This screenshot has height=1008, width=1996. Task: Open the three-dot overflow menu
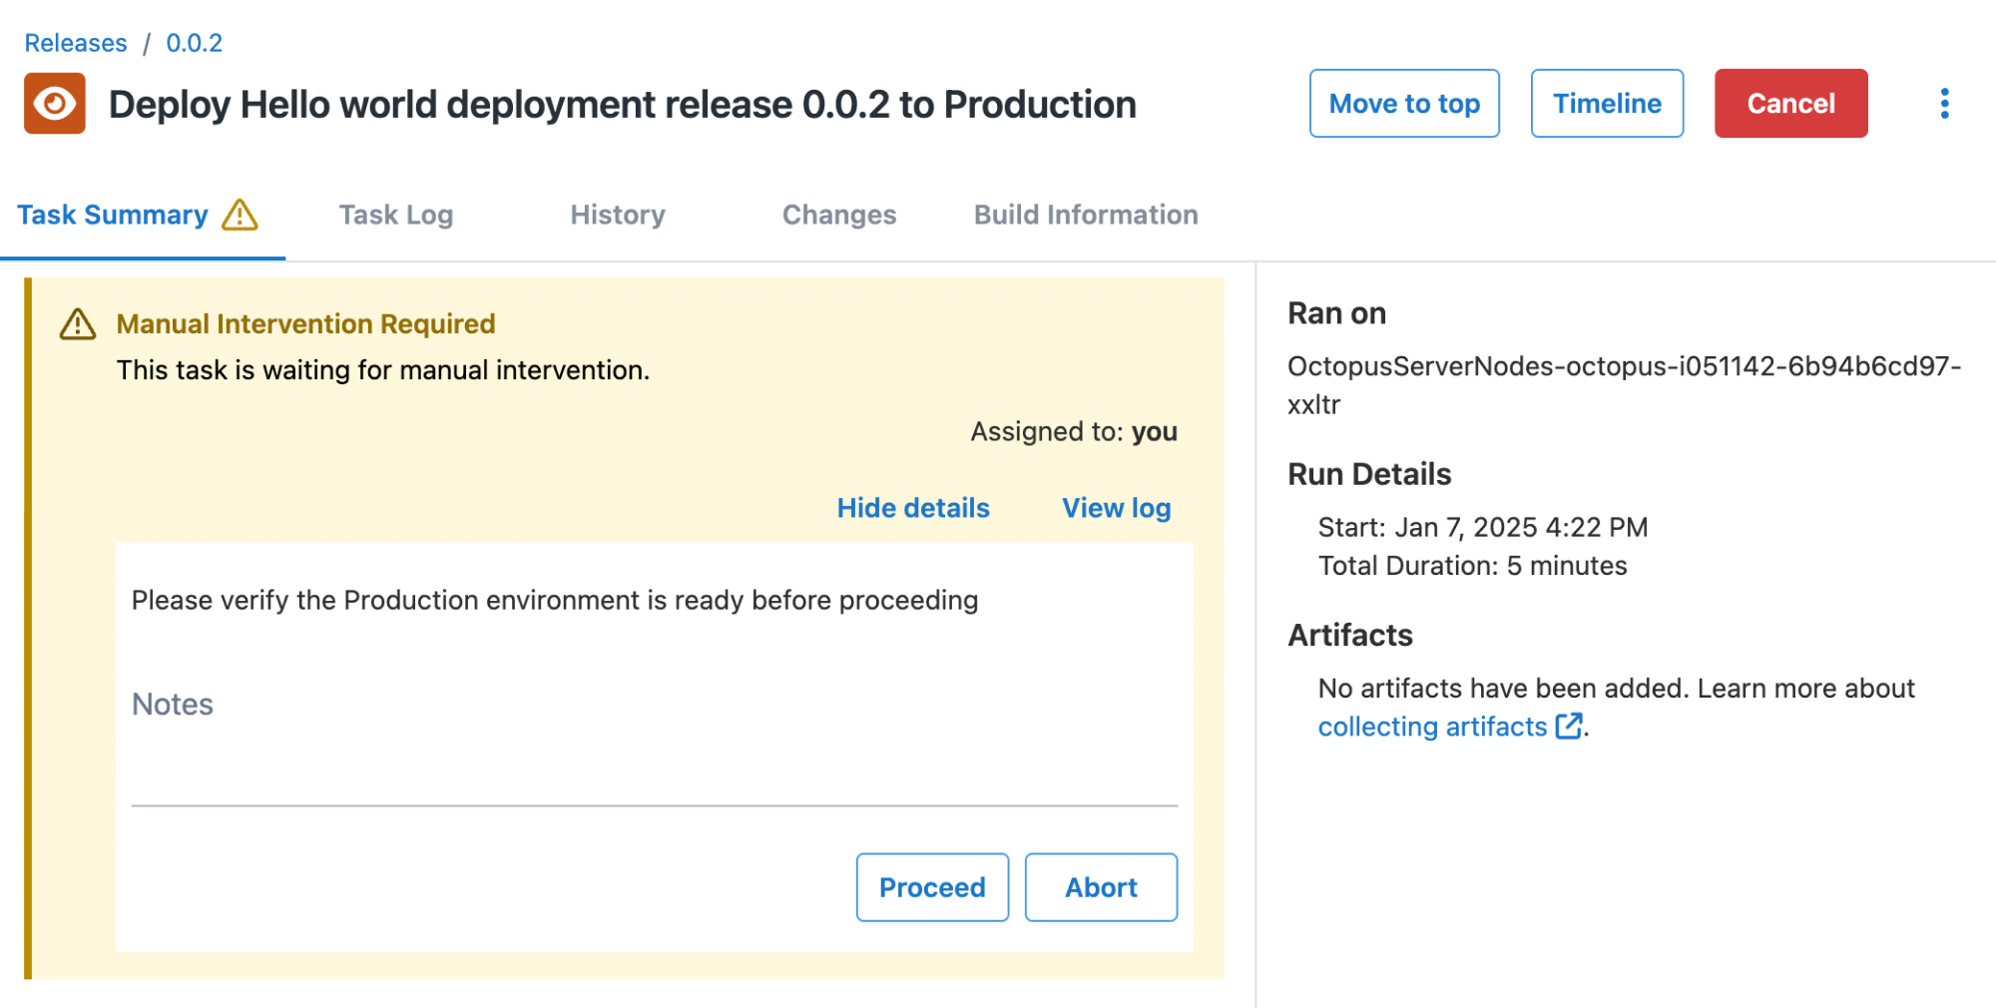pos(1944,103)
